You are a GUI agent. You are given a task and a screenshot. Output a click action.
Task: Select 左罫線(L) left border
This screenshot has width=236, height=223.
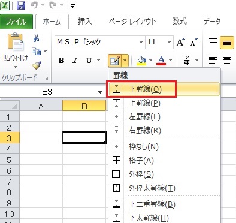pos(164,117)
